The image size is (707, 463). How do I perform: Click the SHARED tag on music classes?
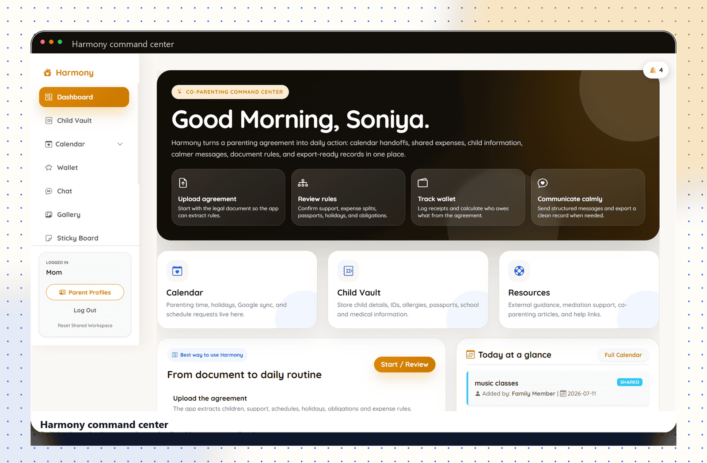click(629, 382)
